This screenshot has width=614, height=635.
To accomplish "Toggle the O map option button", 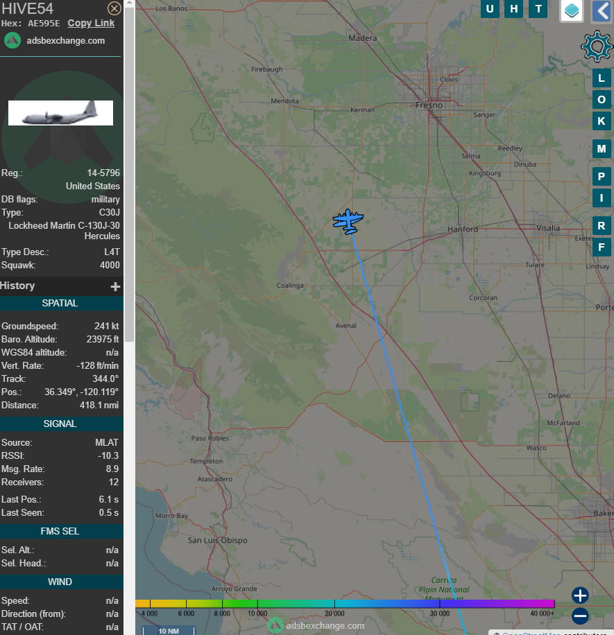I will (602, 100).
